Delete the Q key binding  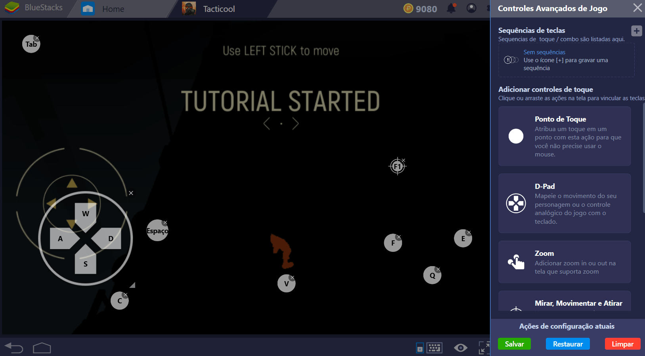click(438, 269)
